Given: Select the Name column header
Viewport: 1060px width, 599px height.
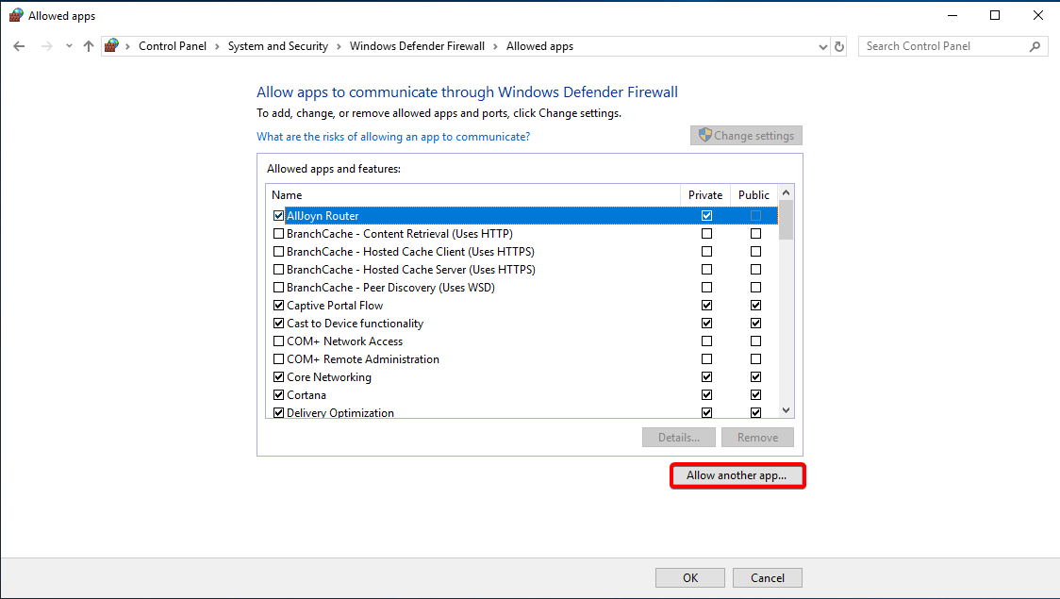Looking at the screenshot, I should [473, 194].
